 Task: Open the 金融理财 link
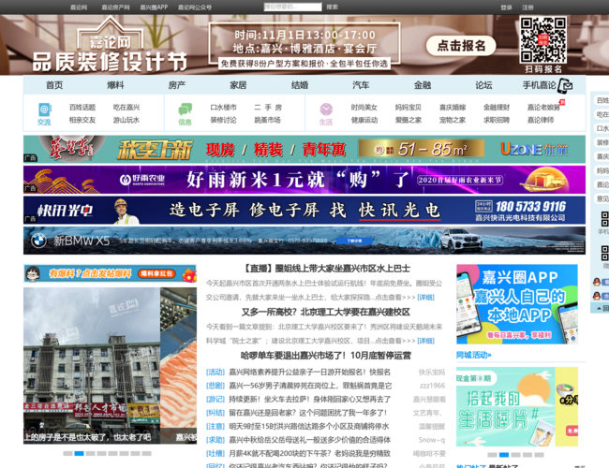click(x=497, y=108)
